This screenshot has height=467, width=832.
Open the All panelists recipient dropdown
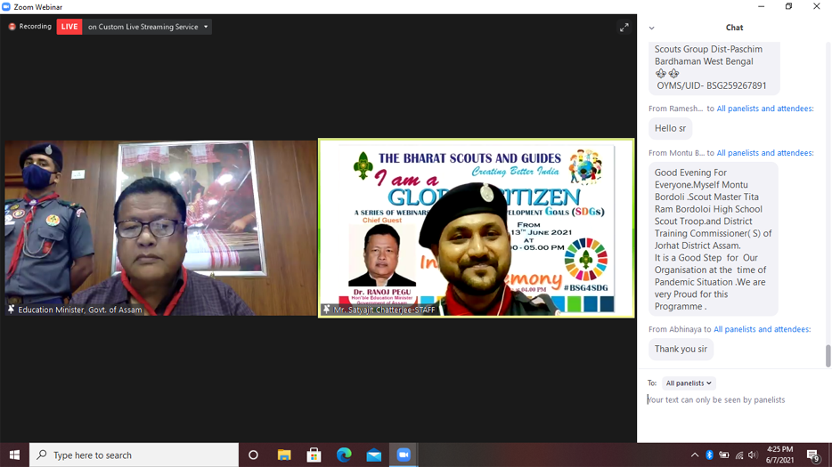pyautogui.click(x=689, y=383)
